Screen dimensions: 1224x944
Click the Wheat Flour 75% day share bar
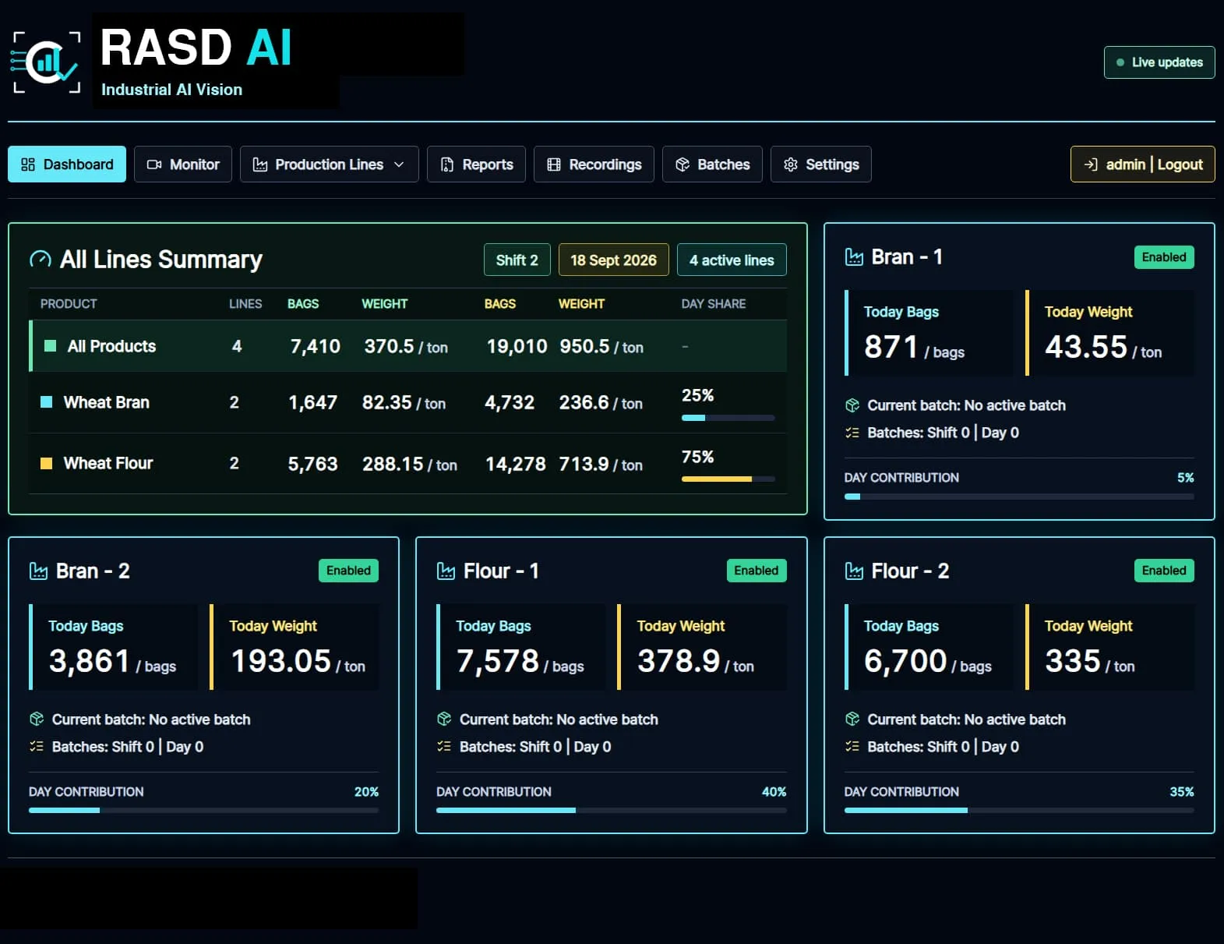728,479
